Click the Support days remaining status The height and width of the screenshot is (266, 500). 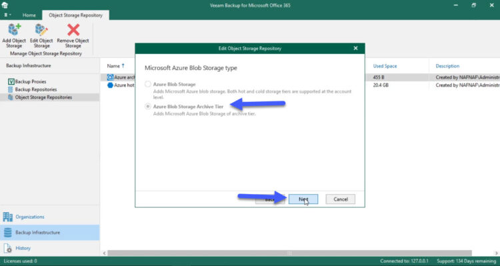(466, 261)
